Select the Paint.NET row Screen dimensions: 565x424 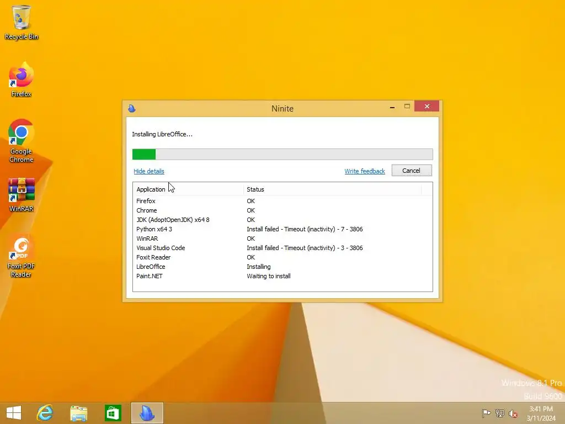click(282, 276)
